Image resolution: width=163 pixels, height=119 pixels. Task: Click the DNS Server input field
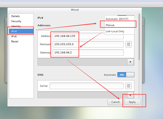[87, 86]
